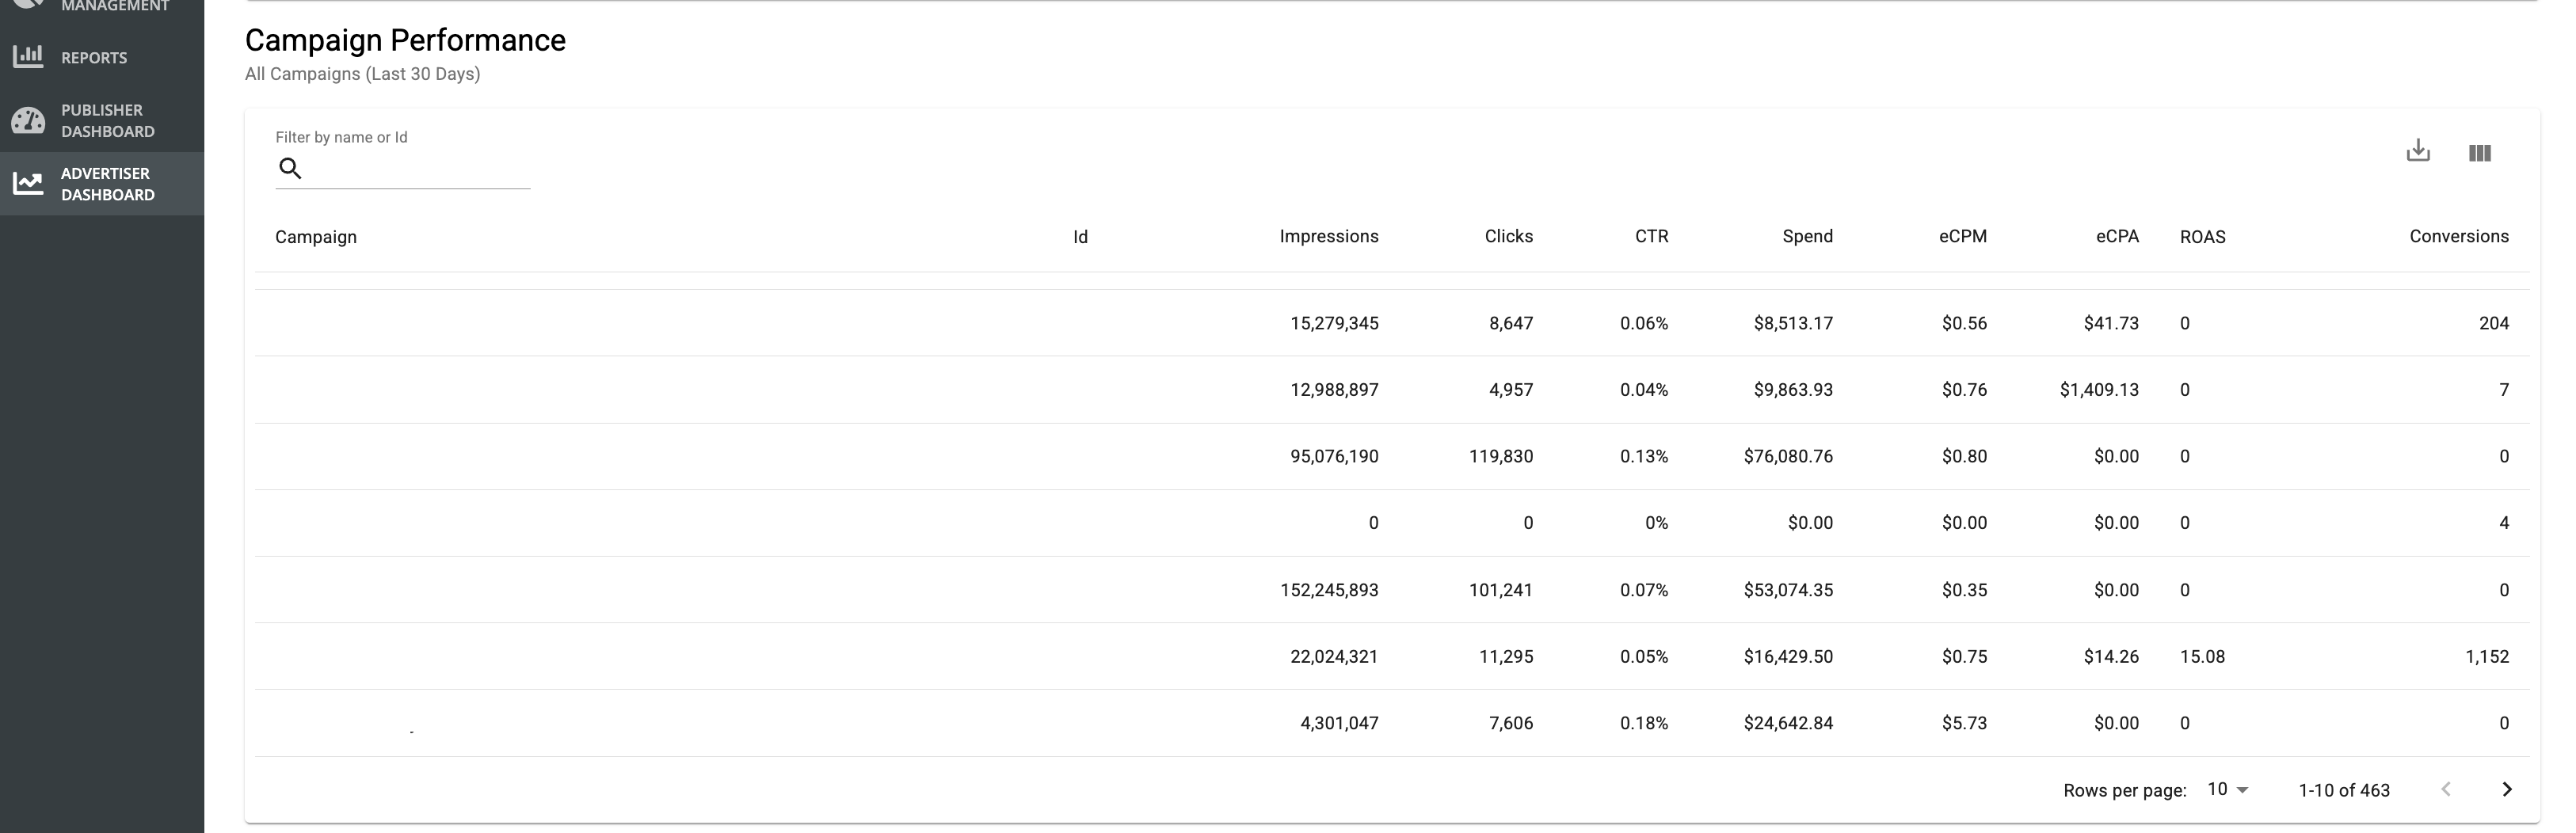
Task: Sort by the Id column header
Action: click(1080, 237)
